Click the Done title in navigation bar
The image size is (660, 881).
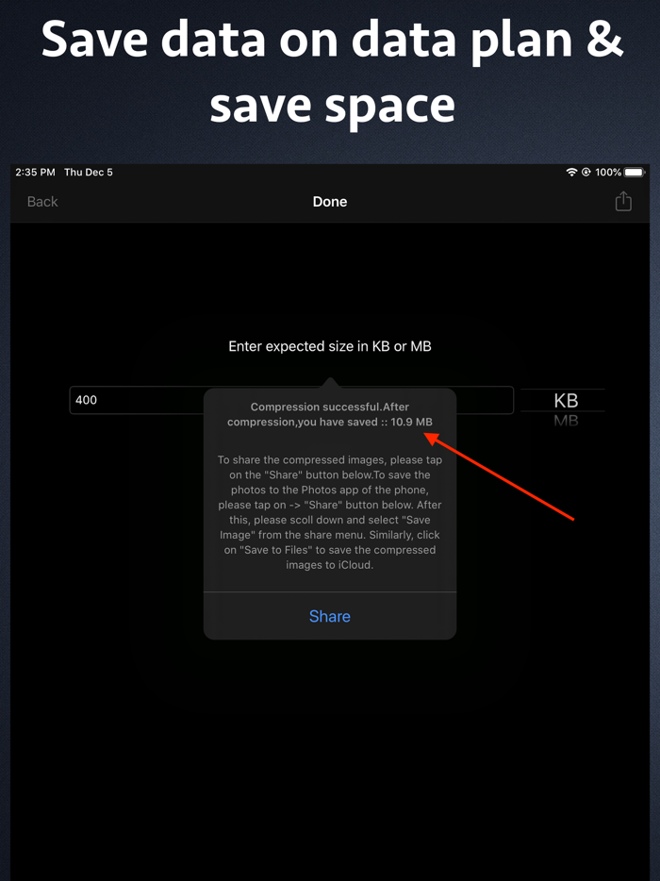[x=330, y=201]
